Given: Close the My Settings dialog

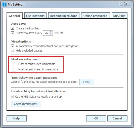Looking at the screenshot, I should 126,4.
